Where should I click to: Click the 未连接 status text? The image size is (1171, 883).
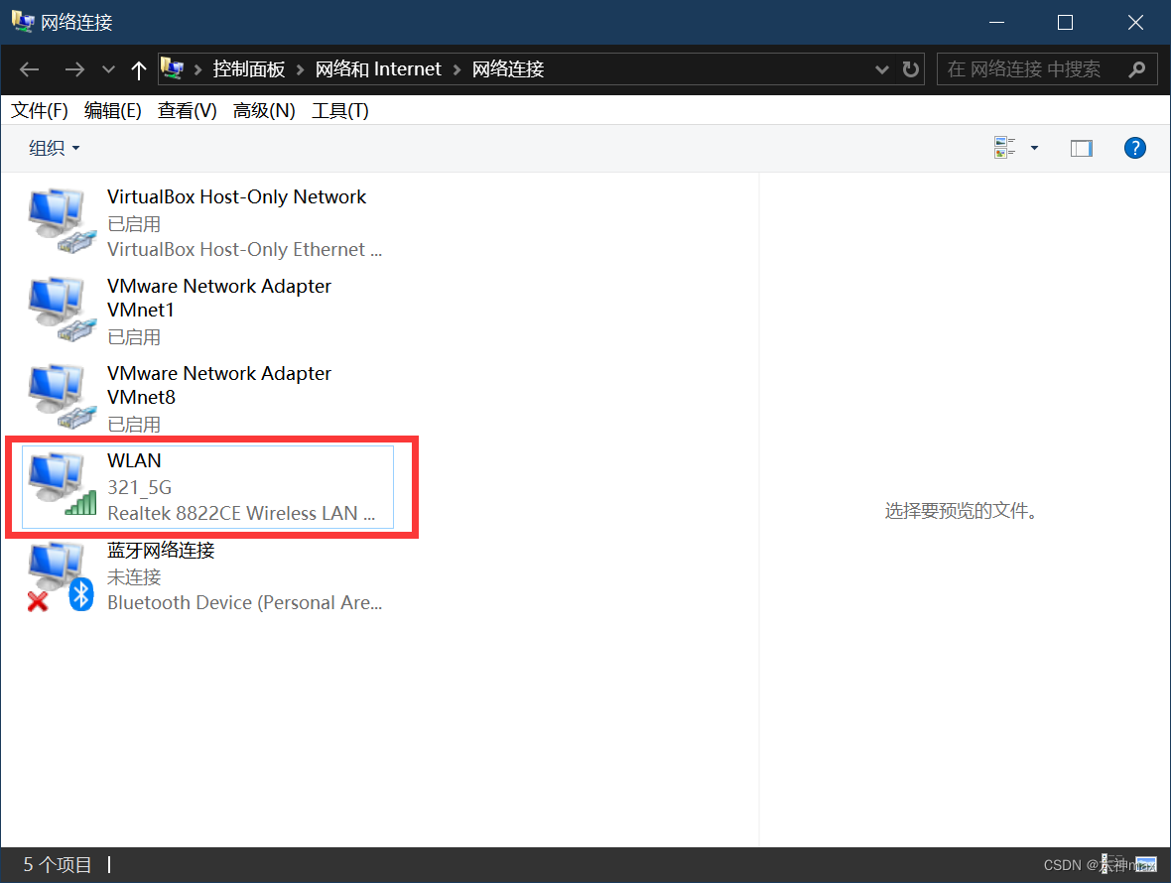tap(134, 577)
